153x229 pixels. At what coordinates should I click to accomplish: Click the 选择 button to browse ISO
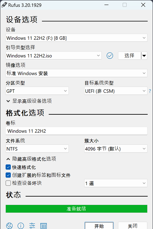pos(130,55)
